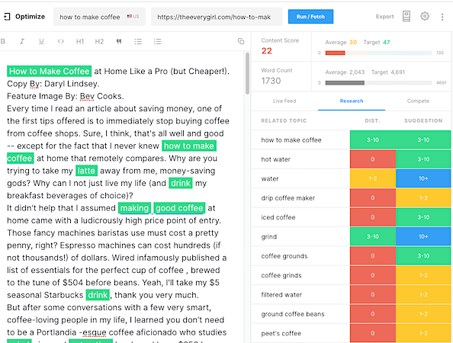Apply italic formatting

click(x=22, y=42)
